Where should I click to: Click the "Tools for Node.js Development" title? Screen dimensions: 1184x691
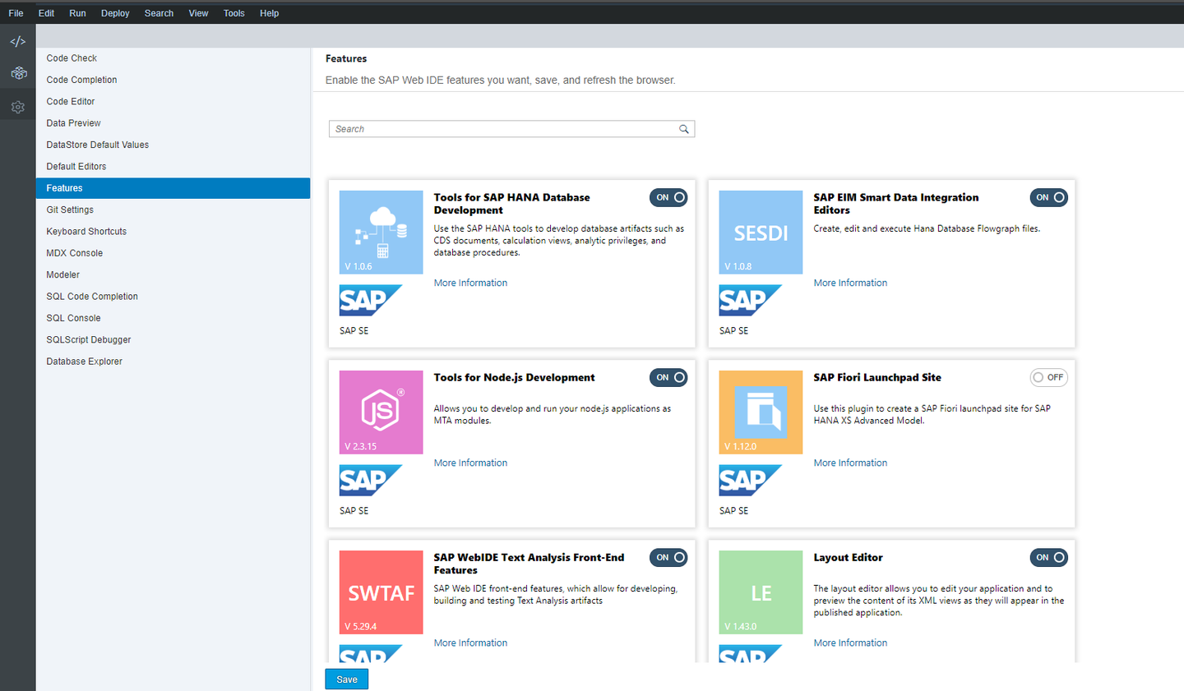pyautogui.click(x=514, y=377)
